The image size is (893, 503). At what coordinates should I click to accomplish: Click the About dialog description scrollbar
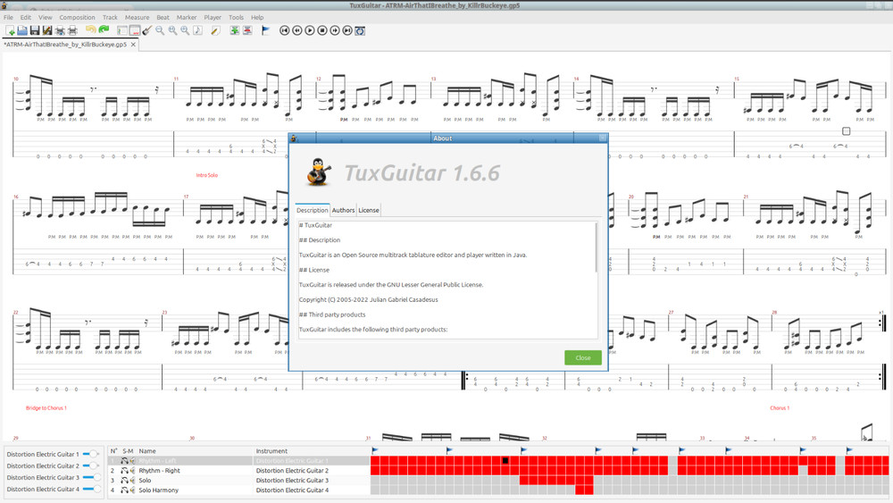[x=597, y=247]
